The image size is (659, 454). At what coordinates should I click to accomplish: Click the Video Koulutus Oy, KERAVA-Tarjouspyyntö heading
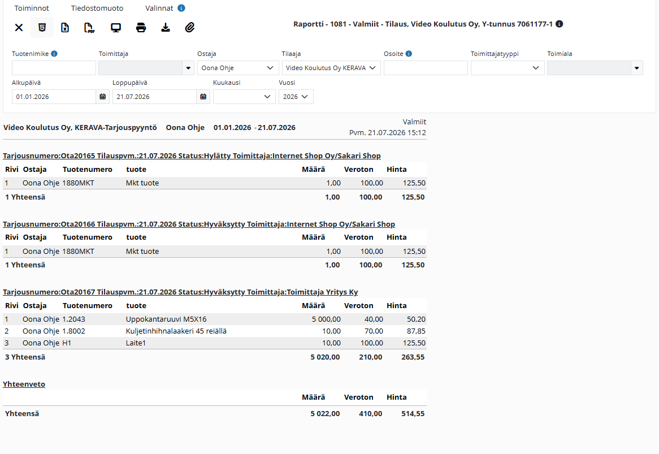point(80,128)
